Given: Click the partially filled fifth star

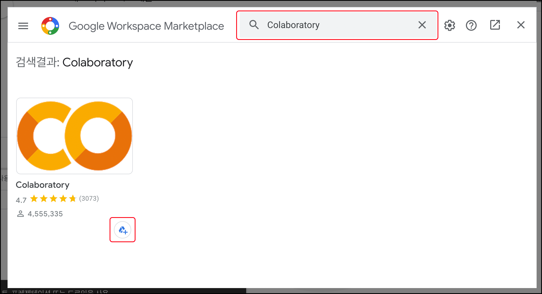Looking at the screenshot, I should click(x=72, y=199).
